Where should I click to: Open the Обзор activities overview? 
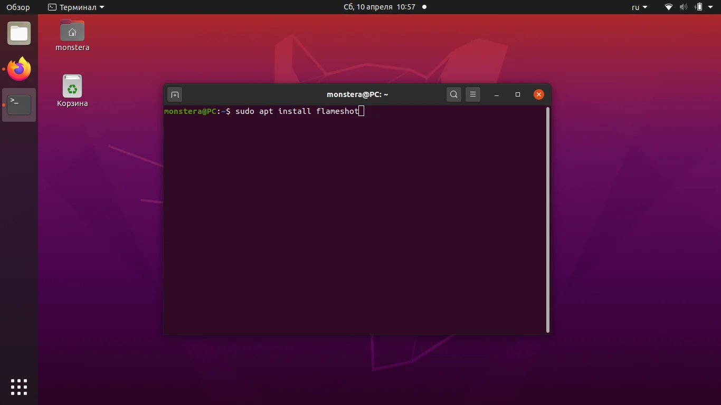17,7
